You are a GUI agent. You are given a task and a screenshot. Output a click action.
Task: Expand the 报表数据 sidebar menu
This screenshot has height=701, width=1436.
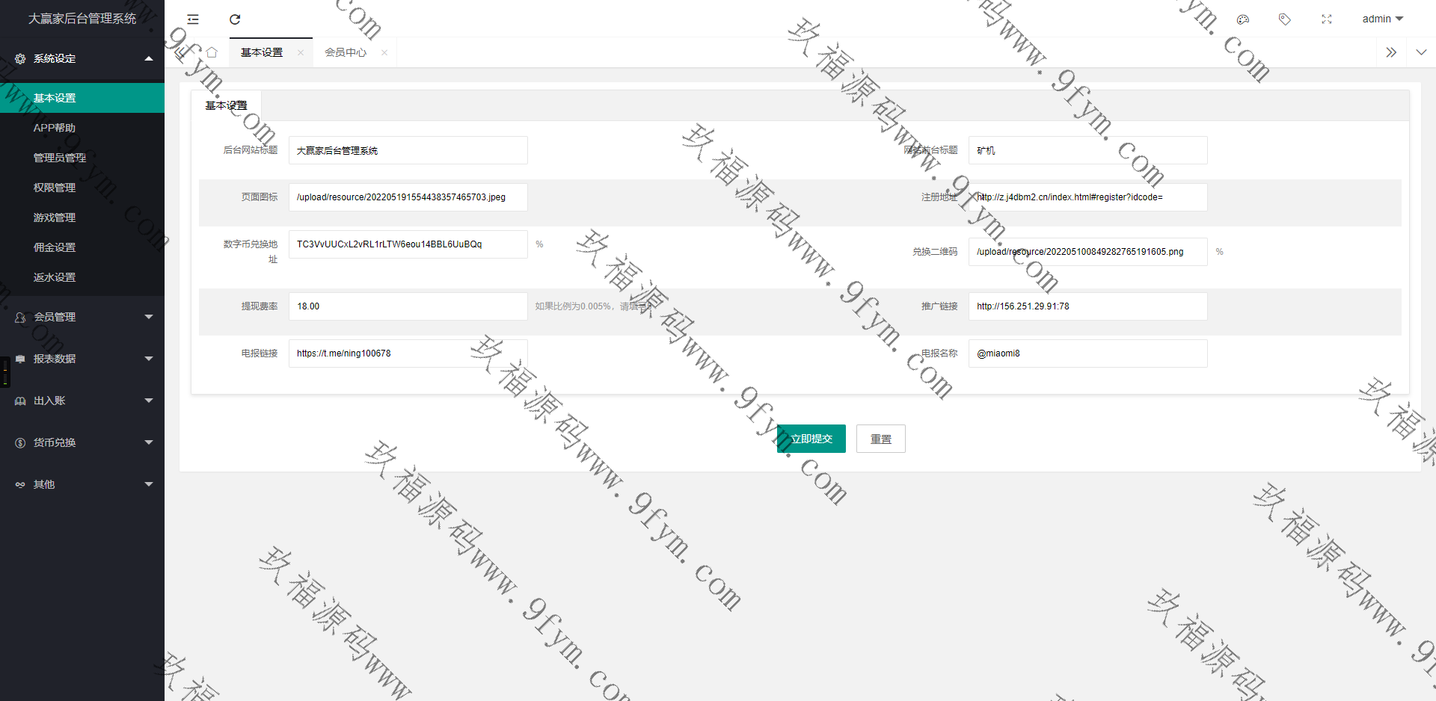point(82,359)
